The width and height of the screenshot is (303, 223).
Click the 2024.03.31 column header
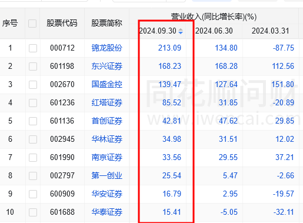click(271, 31)
